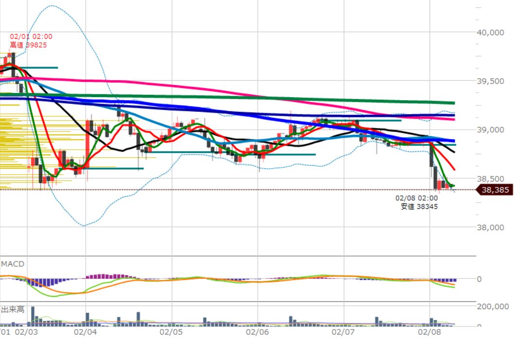Click the 02/08 02:00 timestamp label
This screenshot has height=345, width=517.
point(417,198)
